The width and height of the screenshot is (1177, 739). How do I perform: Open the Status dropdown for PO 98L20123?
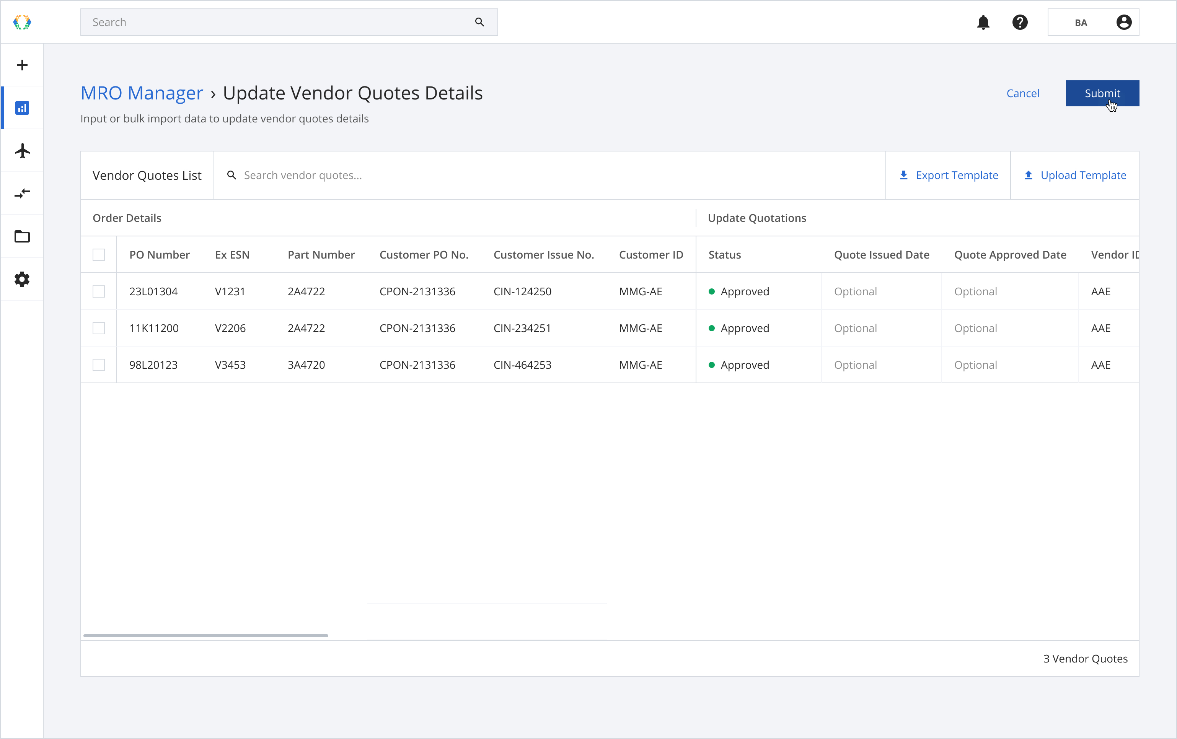tap(759, 365)
